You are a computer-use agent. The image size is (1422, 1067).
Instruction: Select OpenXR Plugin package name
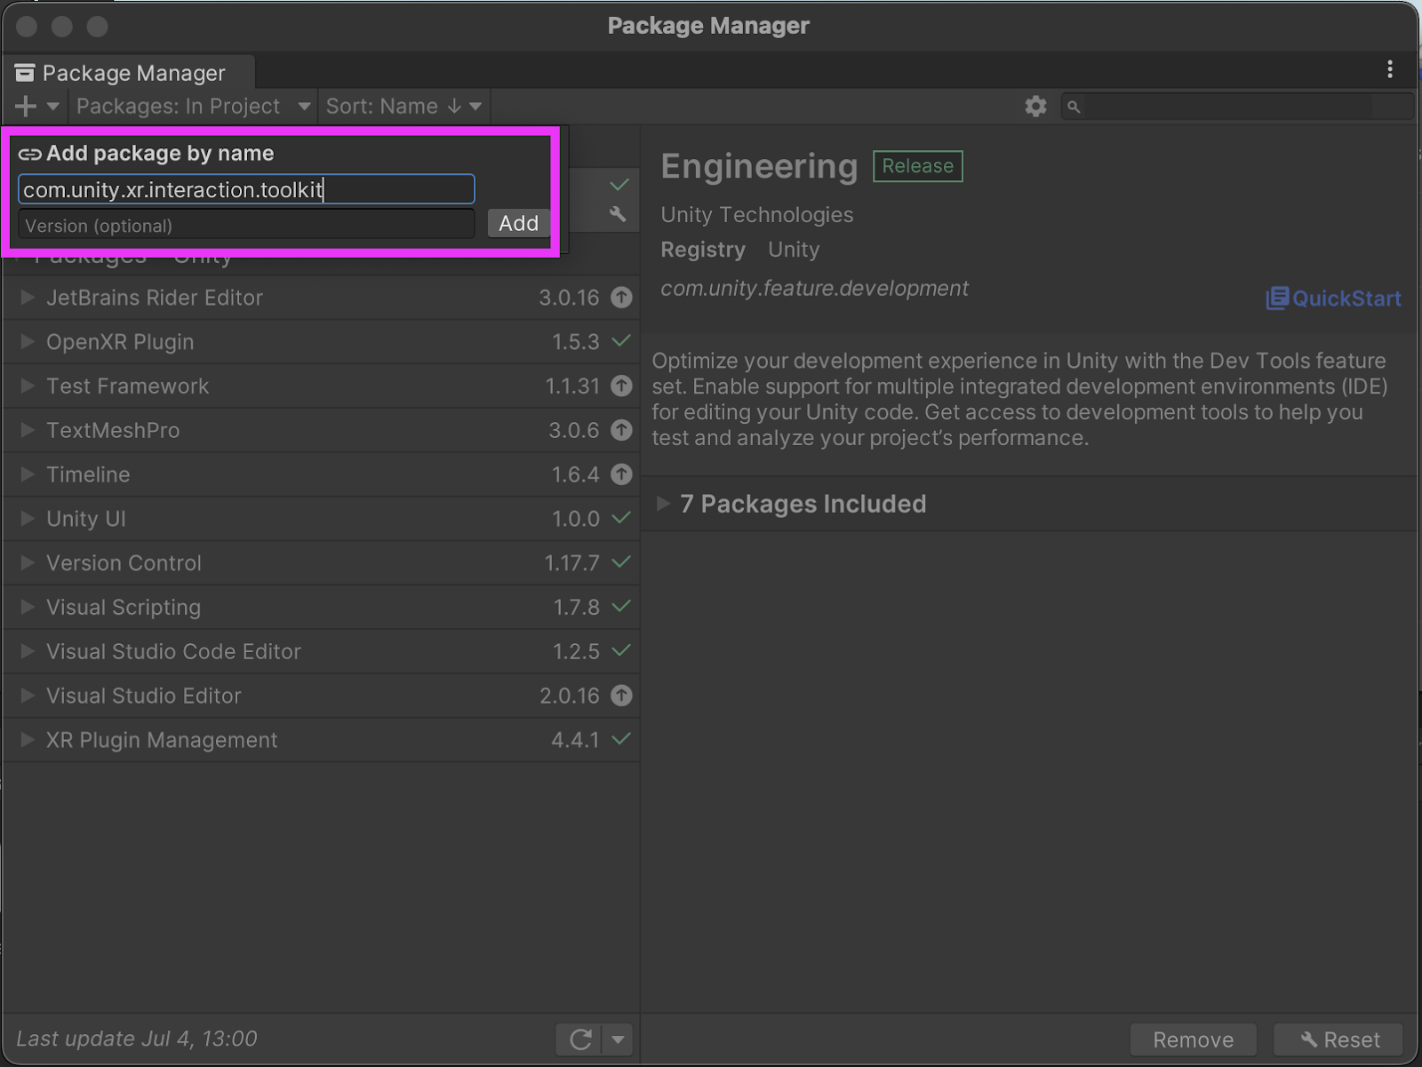pyautogui.click(x=120, y=342)
